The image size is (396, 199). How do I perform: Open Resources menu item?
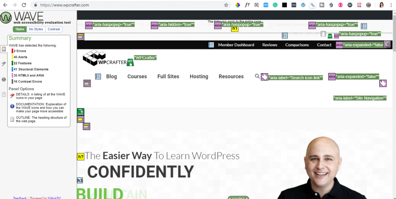coord(231,76)
